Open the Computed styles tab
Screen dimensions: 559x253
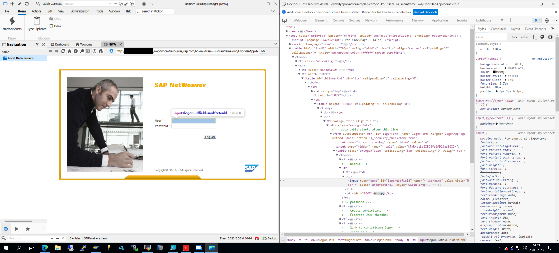pyautogui.click(x=498, y=29)
